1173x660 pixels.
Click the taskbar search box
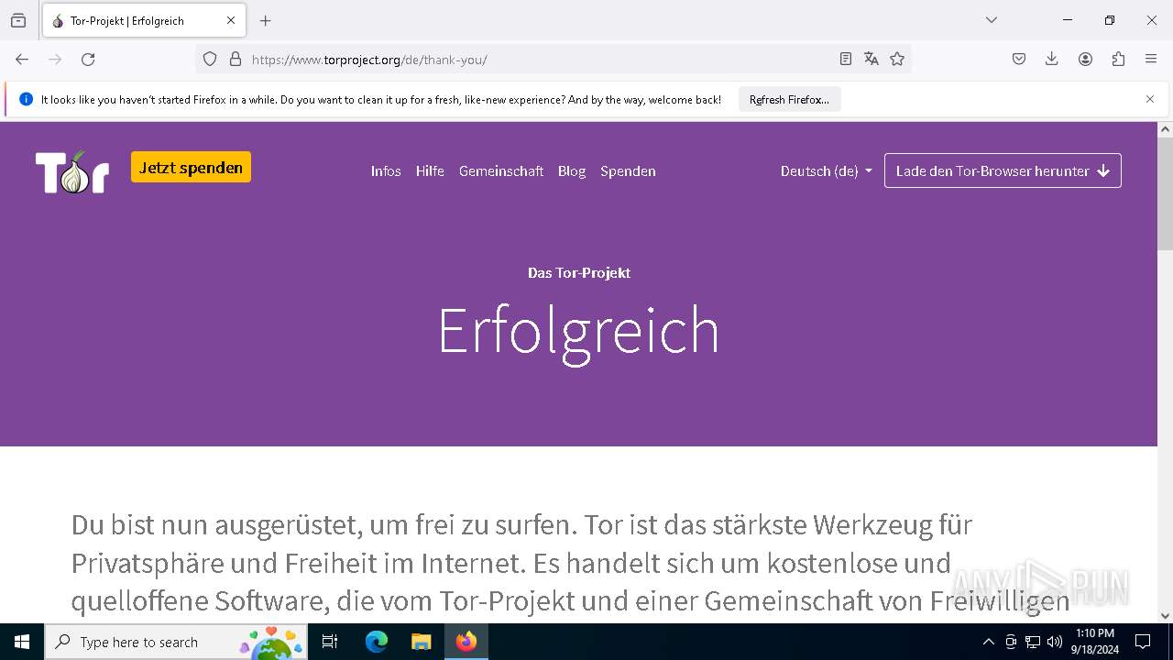coord(175,642)
